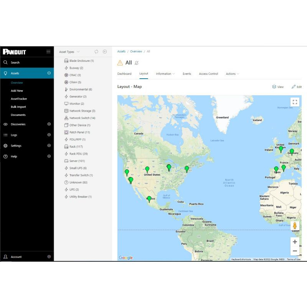Click the map pin in Mexico
Viewport: 307px width, 307px height.
[x=149, y=199]
